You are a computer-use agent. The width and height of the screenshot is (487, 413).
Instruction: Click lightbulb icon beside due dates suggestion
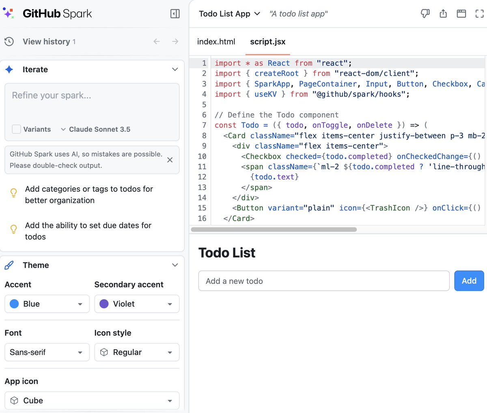click(13, 229)
